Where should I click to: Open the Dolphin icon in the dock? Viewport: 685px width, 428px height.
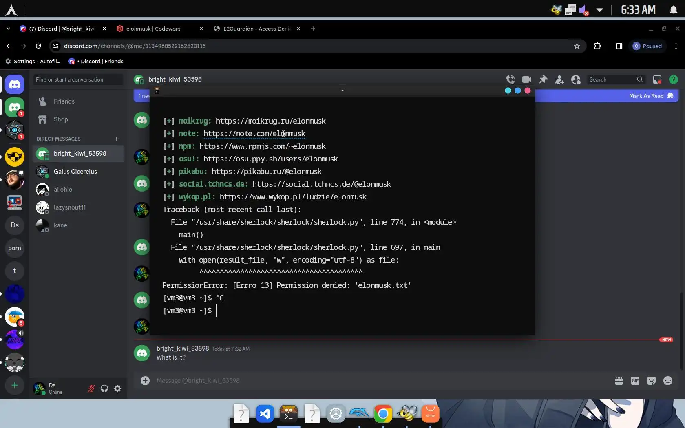(x=360, y=414)
